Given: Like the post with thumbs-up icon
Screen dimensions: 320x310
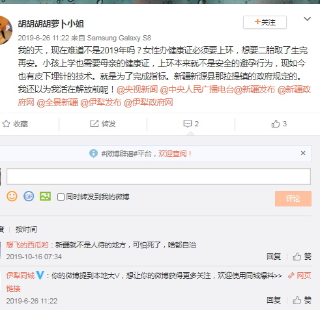Looking at the screenshot, I should (x=275, y=124).
